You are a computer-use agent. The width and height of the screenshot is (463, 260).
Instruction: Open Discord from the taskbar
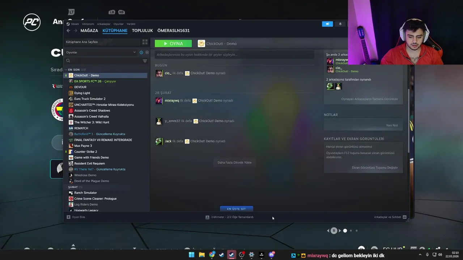tap(271, 255)
